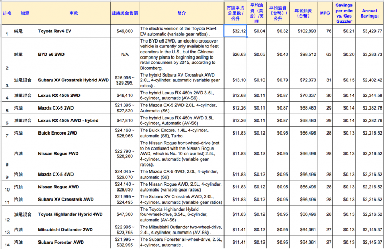Select the 簡介 column header
The height and width of the screenshot is (249, 384).
coord(181,13)
